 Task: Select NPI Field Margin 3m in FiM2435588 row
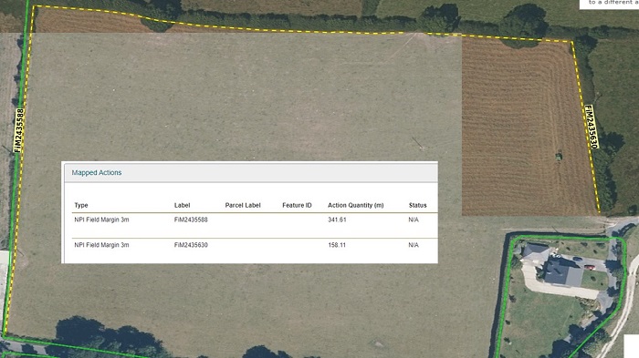101,220
